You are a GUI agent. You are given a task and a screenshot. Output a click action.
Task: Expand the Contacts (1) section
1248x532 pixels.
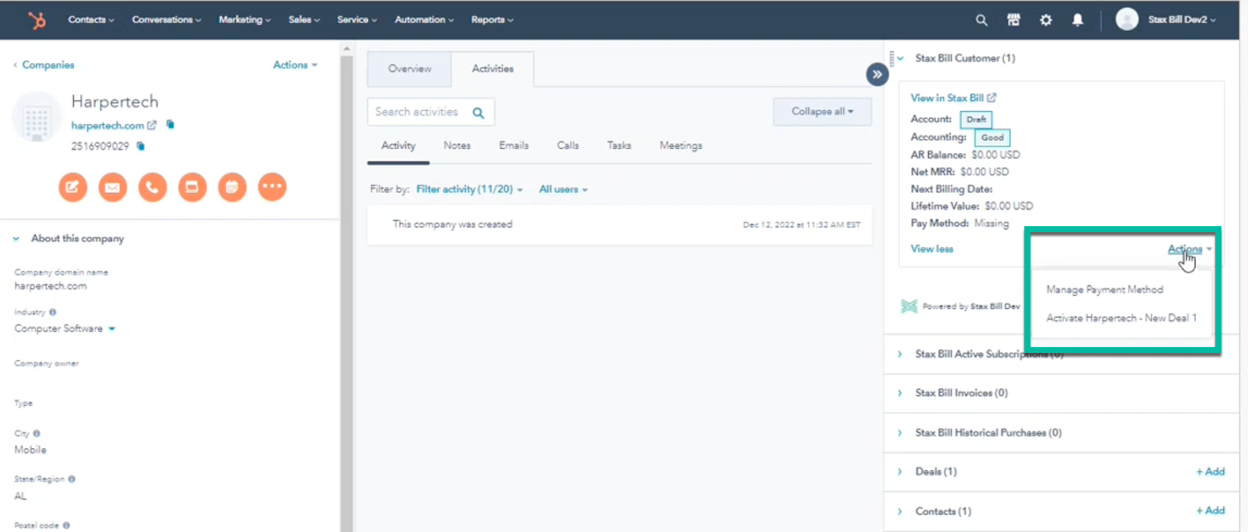[900, 511]
